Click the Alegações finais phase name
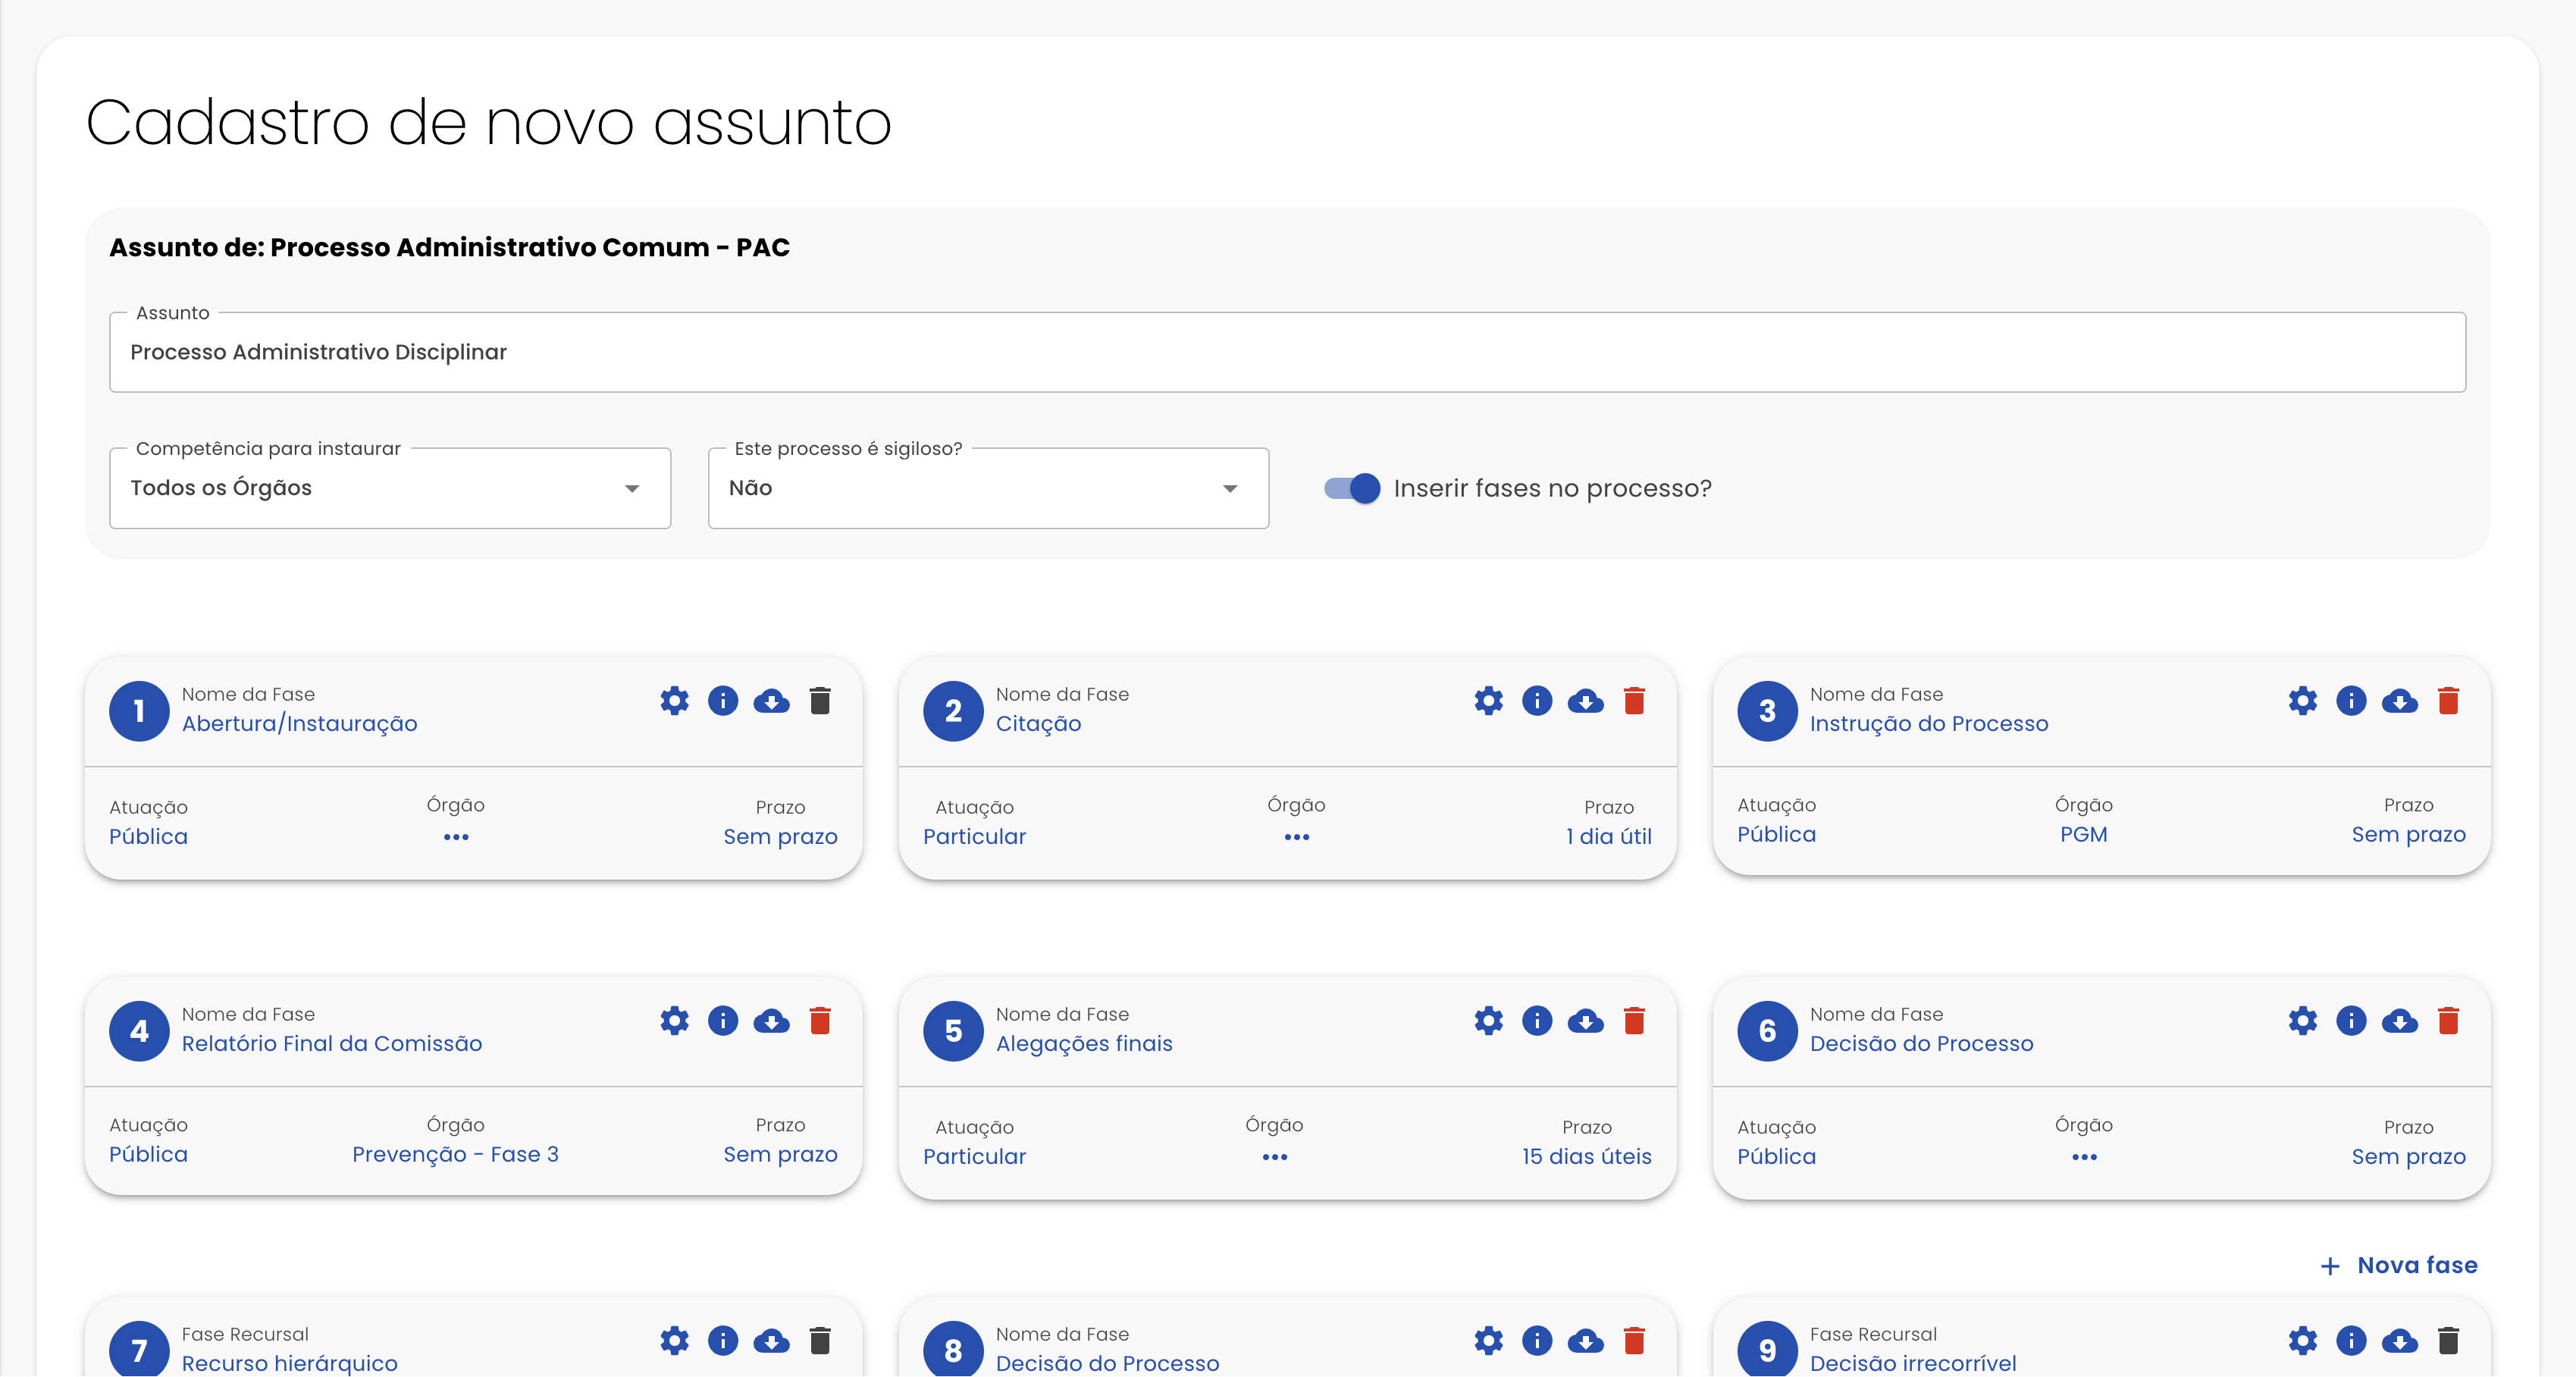 click(1084, 1043)
